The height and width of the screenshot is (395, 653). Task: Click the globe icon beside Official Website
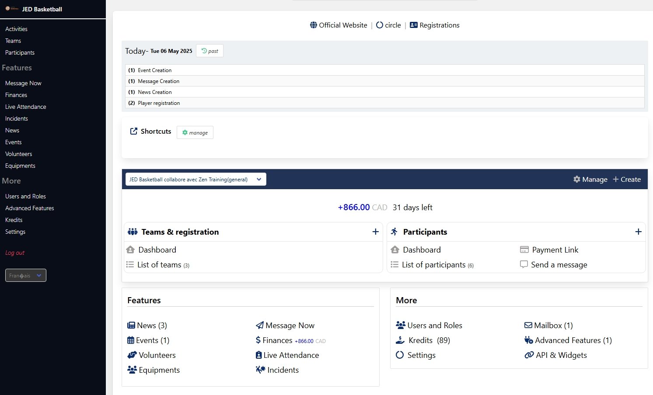[314, 25]
